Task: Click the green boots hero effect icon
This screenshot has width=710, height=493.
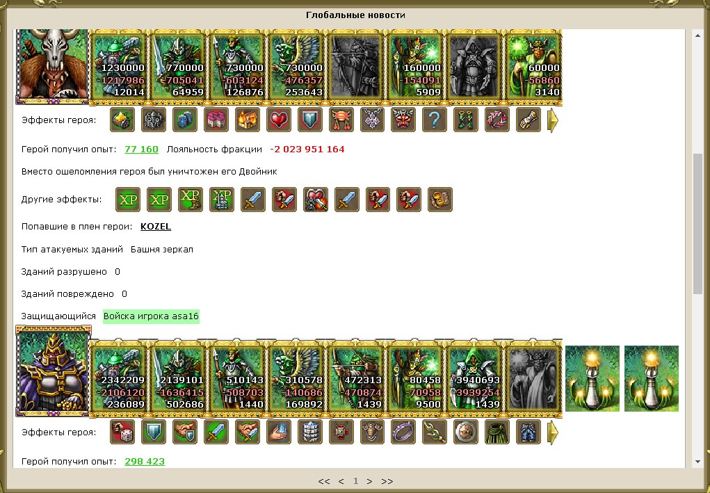Action: tap(465, 120)
